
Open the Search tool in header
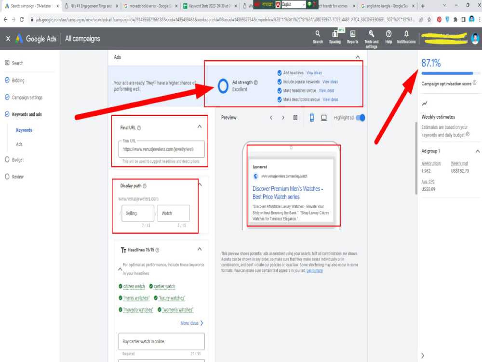tap(318, 37)
